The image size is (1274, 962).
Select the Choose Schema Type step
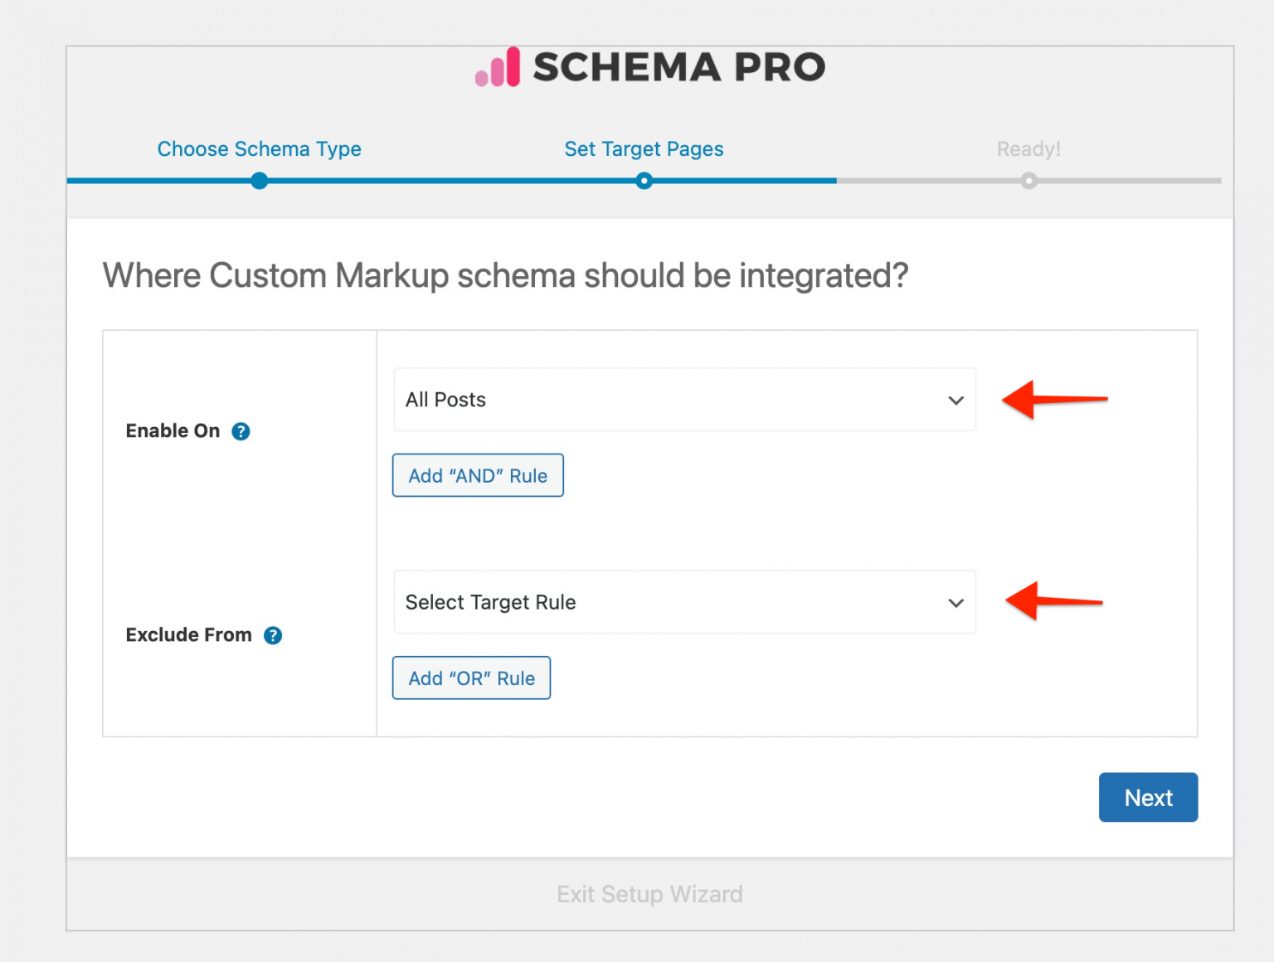pyautogui.click(x=259, y=149)
